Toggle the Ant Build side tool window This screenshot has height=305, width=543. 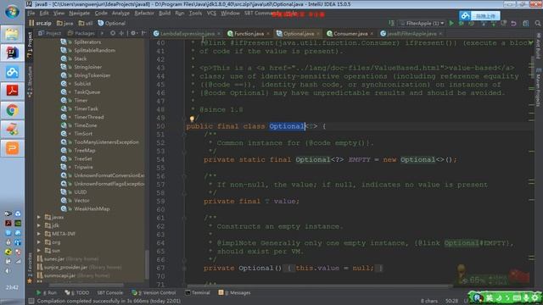[x=539, y=47]
